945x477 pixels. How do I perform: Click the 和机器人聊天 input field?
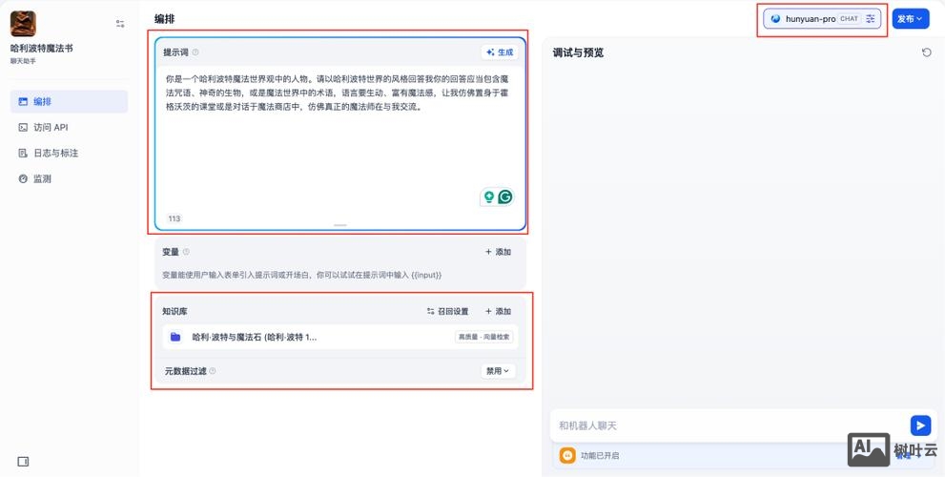tap(730, 425)
